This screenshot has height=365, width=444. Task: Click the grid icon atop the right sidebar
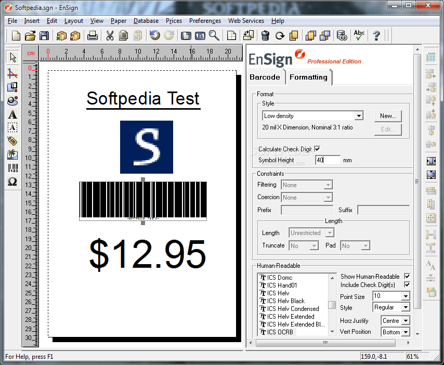430,57
